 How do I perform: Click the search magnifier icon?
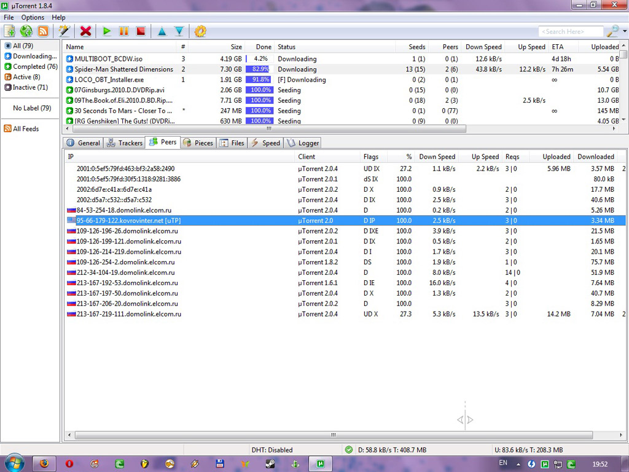[x=612, y=31]
